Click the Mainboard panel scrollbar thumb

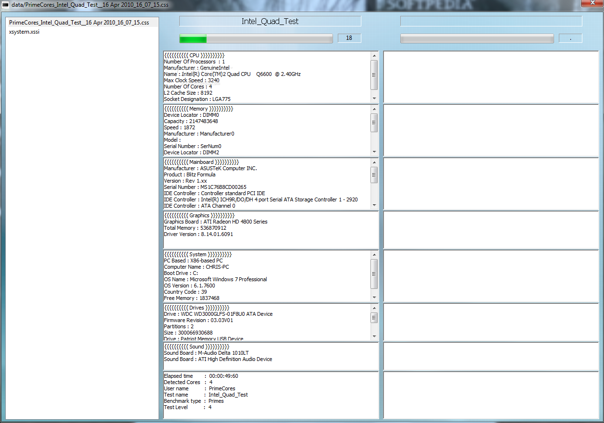[374, 175]
